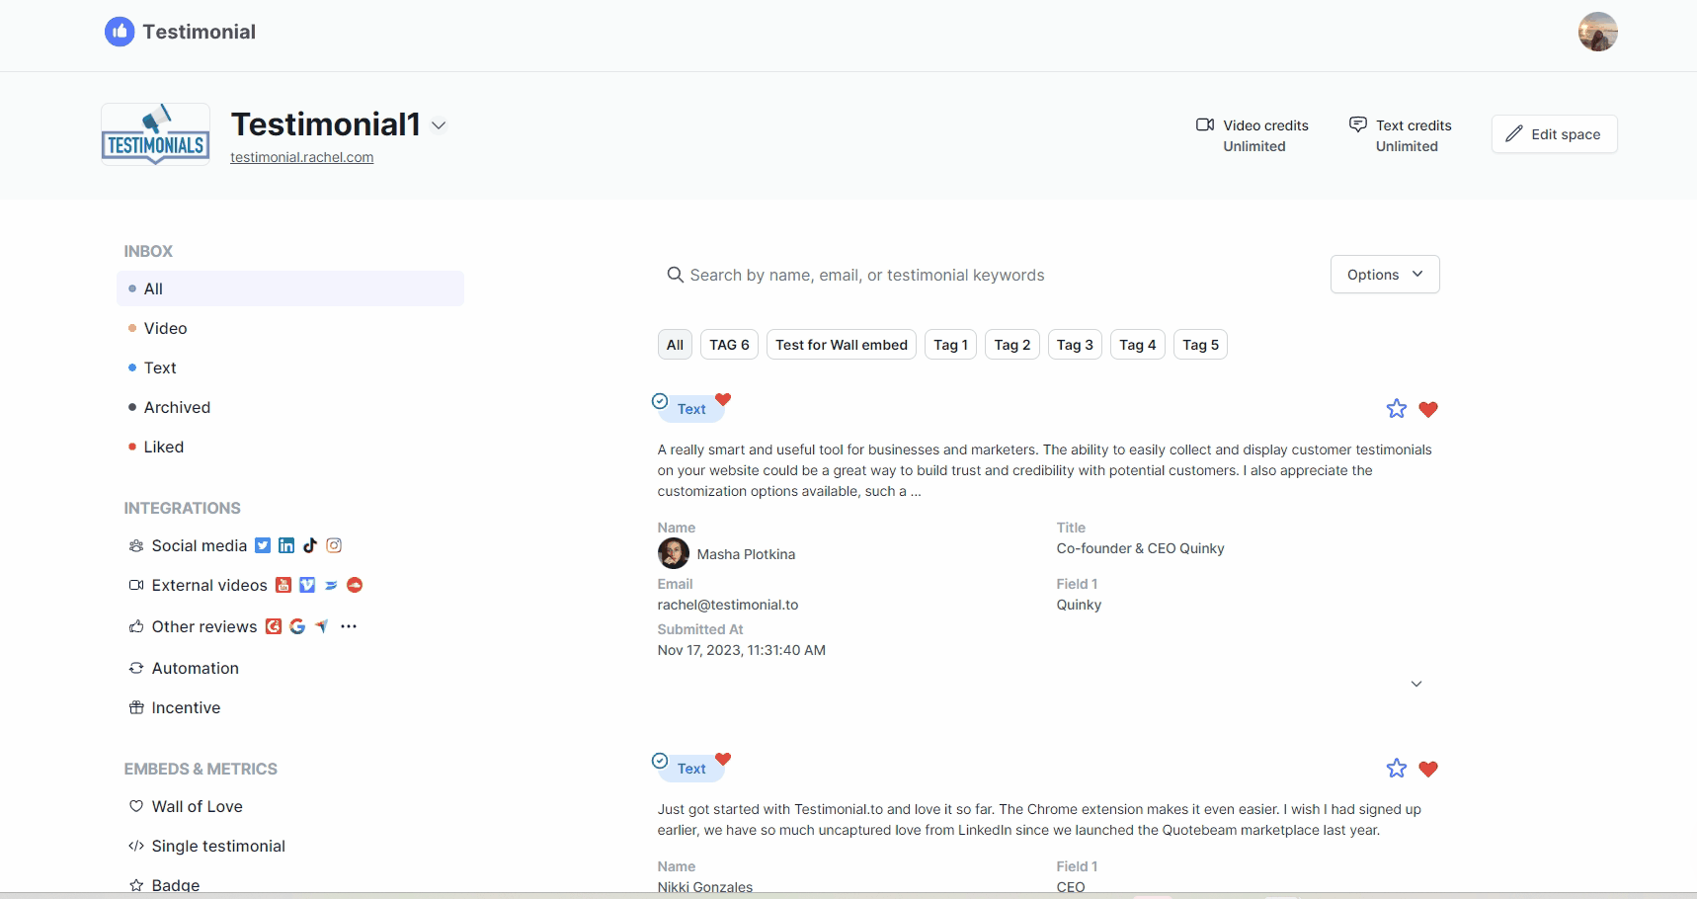Focus the testimonial search field

pyautogui.click(x=988, y=275)
